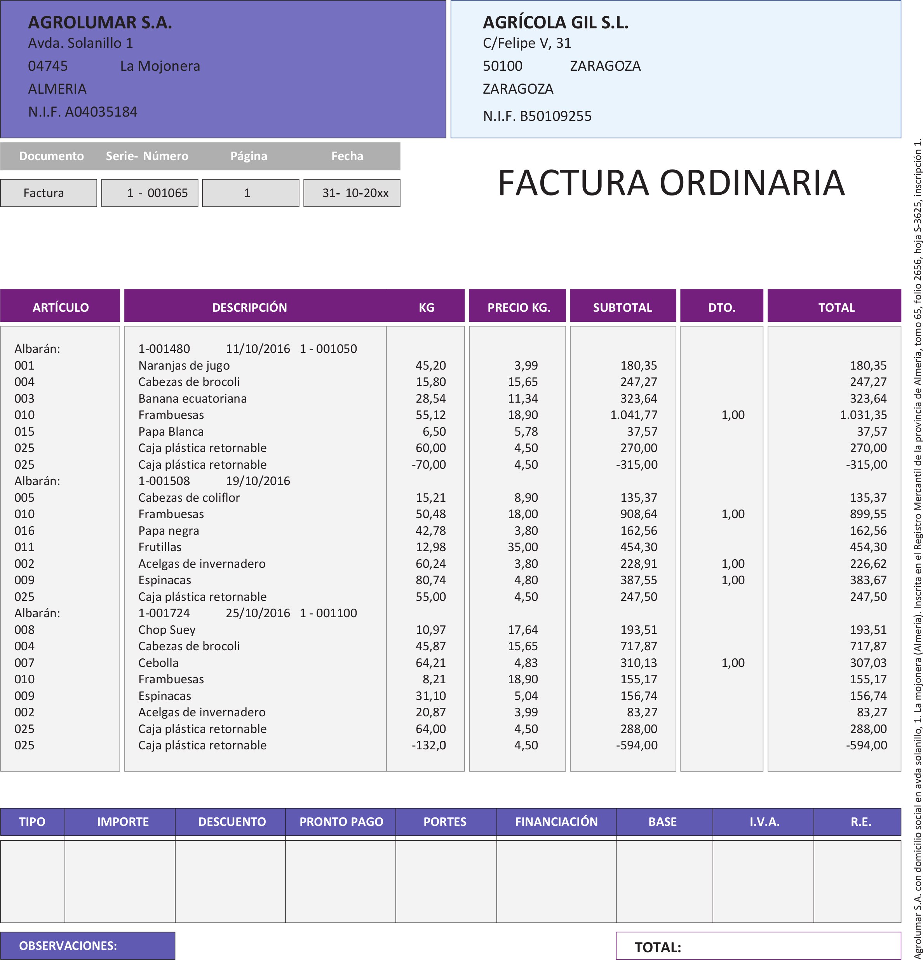Click albarán number 1-001508
Screen dimensions: 923x960
pos(164,481)
